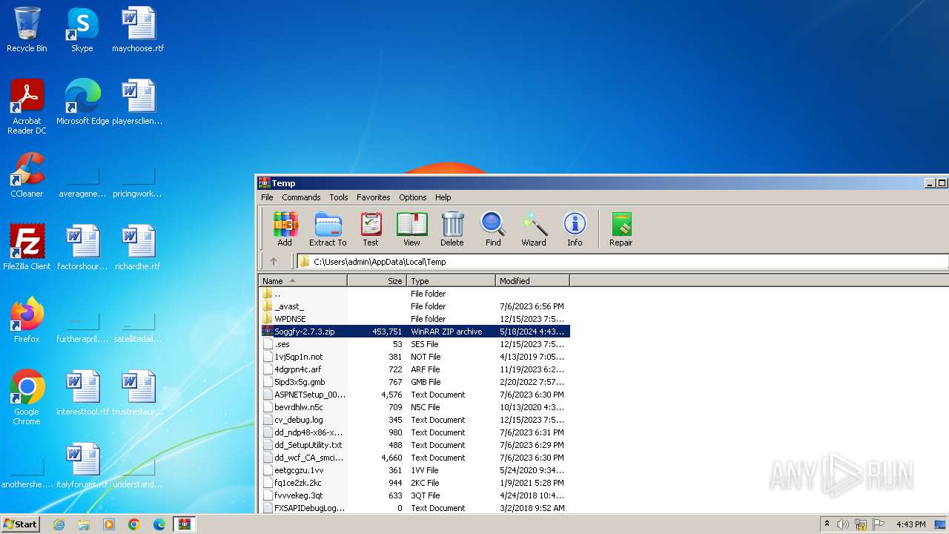Open the File menu in WinRAR

tap(267, 197)
